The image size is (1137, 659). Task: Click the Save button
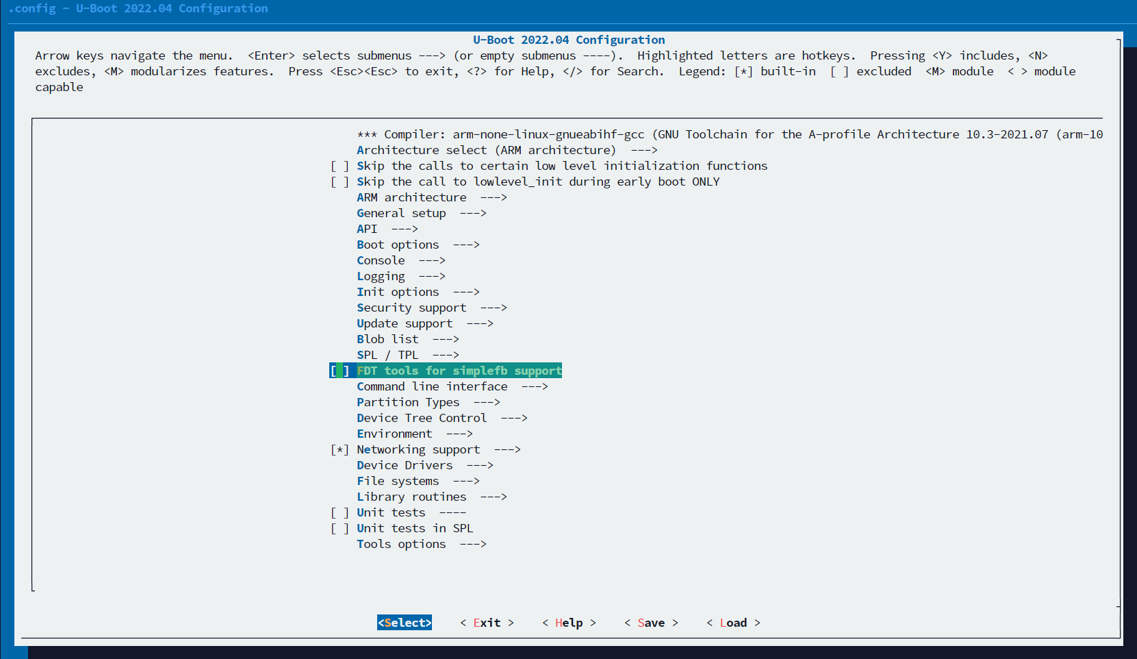651,623
